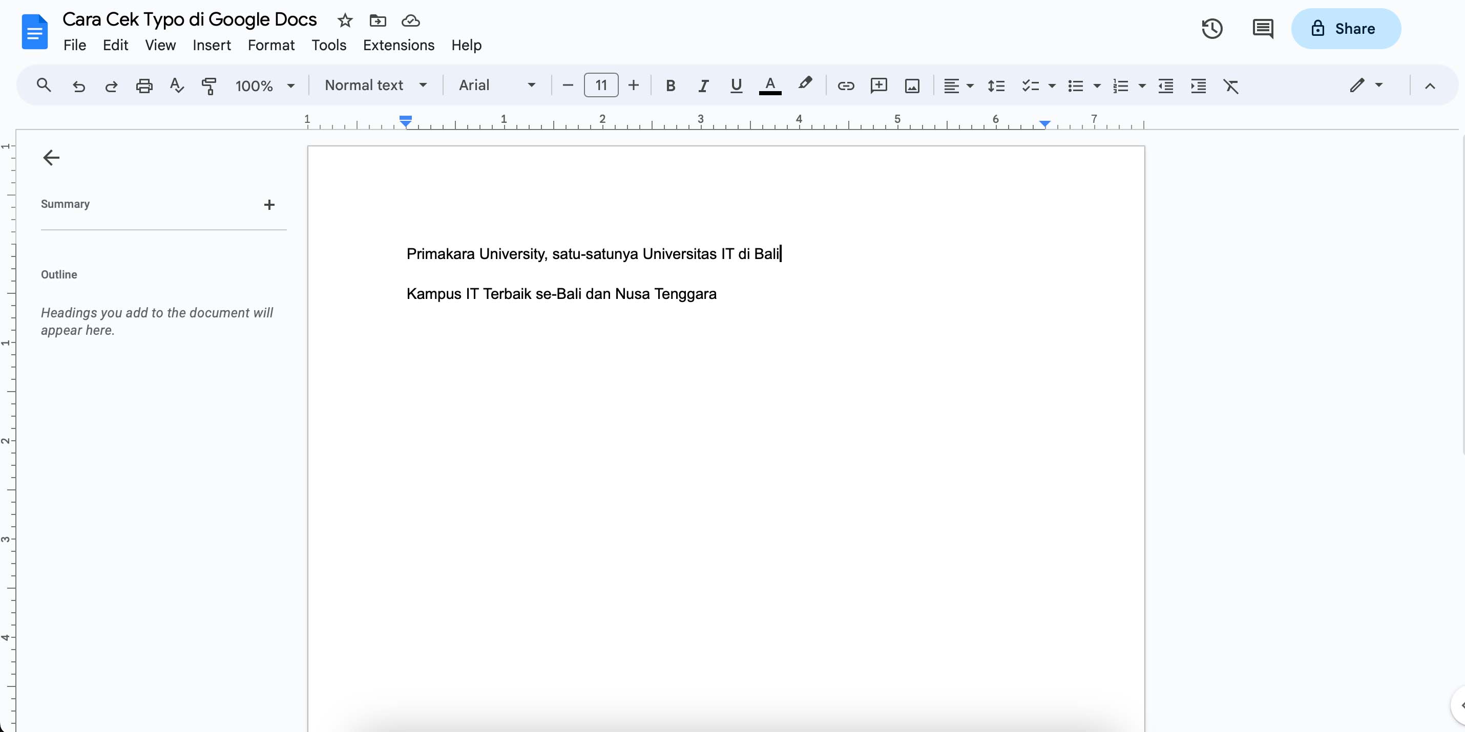The width and height of the screenshot is (1465, 732).
Task: Click the search menus magnifier icon
Action: [44, 85]
